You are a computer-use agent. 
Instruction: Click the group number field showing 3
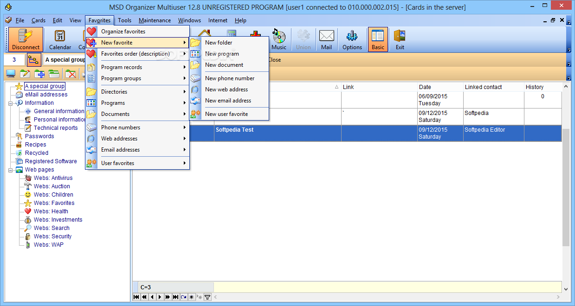point(14,60)
